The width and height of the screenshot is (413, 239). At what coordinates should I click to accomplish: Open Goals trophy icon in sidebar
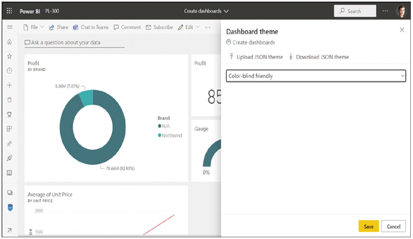click(9, 115)
